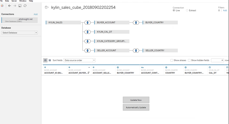The height and width of the screenshot is (124, 229).
Task: Select the KYLIN_CATEGORY_GROUPI... table box
Action: click(x=112, y=41)
